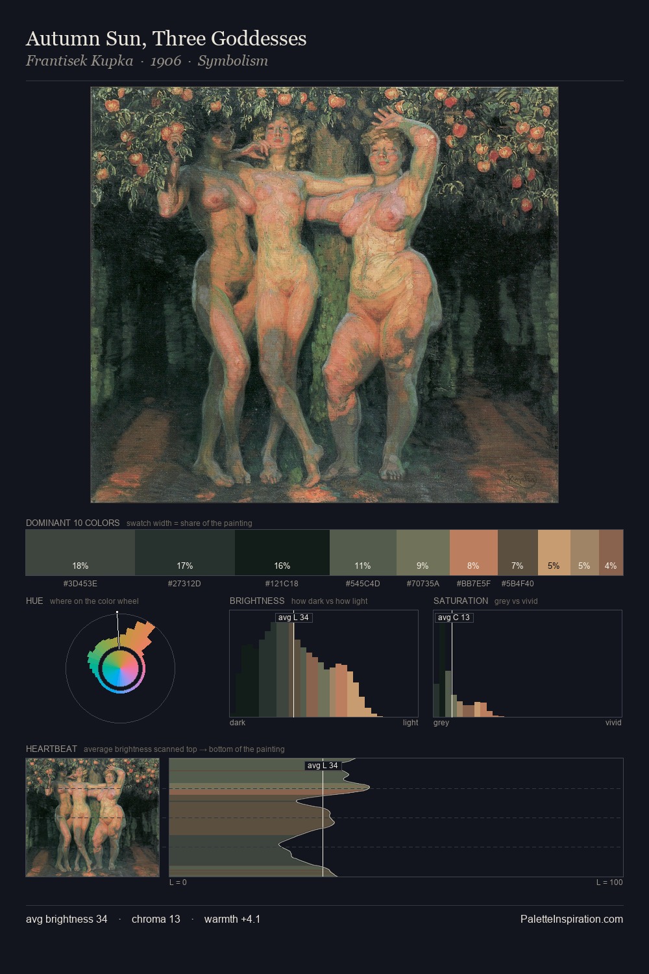This screenshot has height=974, width=649.
Task: Click the hex code #5B4F40
Action: (518, 584)
